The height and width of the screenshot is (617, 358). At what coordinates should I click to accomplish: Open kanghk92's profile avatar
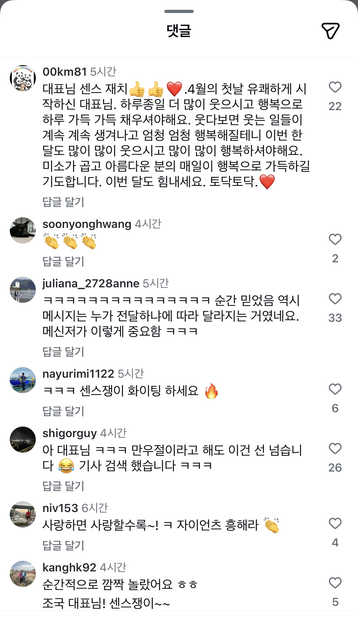pyautogui.click(x=23, y=574)
